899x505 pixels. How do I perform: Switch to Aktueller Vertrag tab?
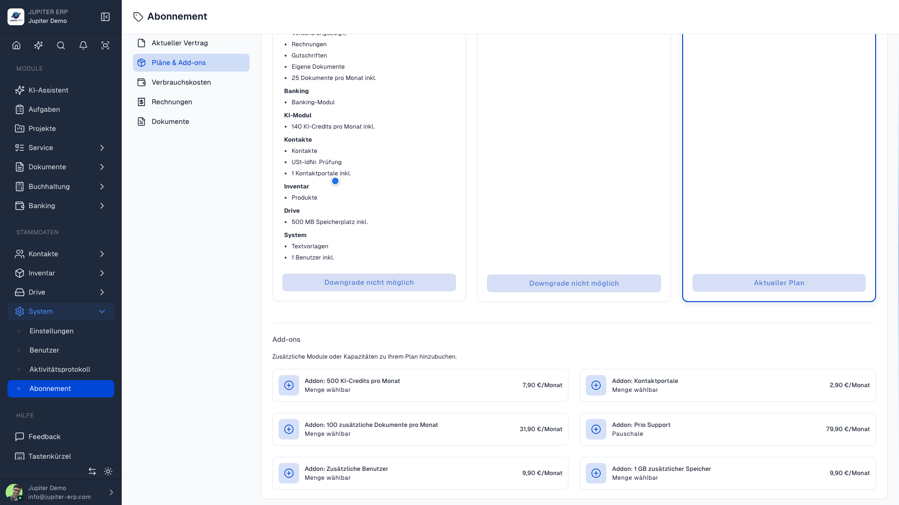191,43
